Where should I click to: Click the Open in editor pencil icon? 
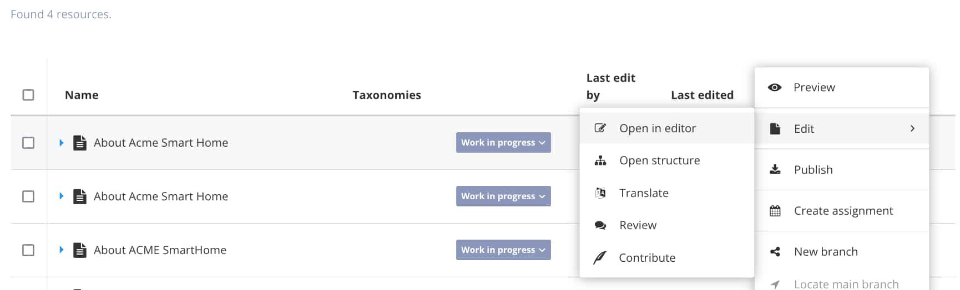(x=600, y=128)
